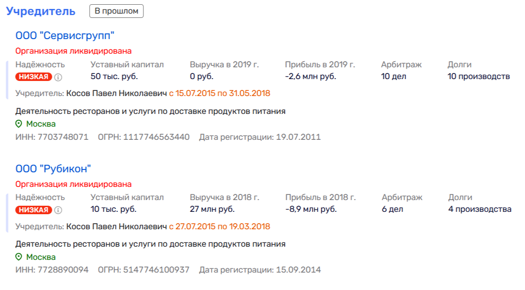
Task: Click founder name Косов Павел Николаевич in Сервисгрупп
Action: 117,93
